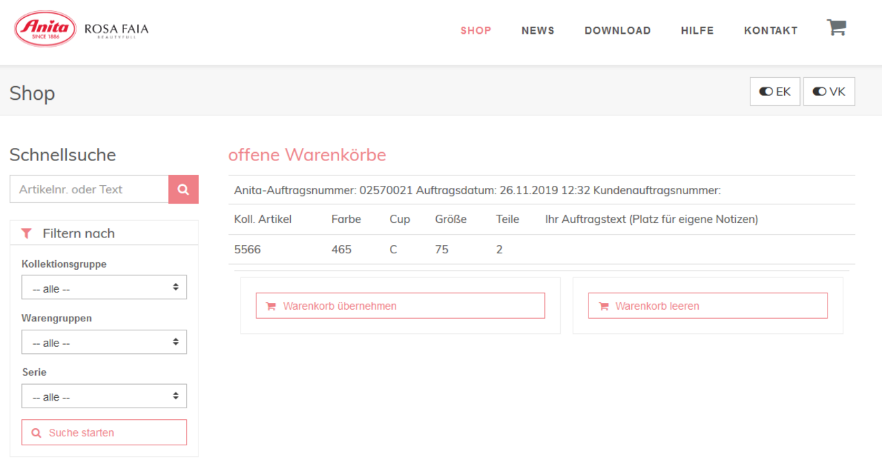Click the Anita logo
Screen dimensions: 882x466
(45, 28)
